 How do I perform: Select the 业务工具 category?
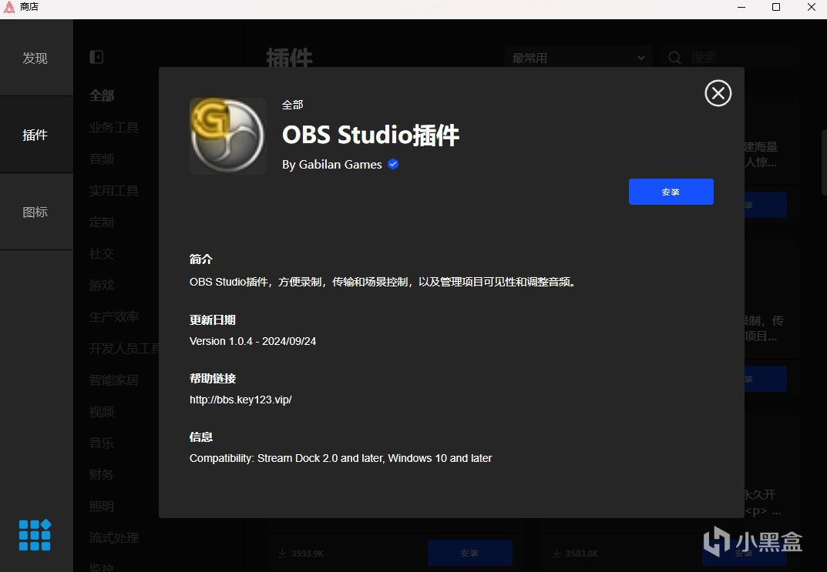pos(113,128)
